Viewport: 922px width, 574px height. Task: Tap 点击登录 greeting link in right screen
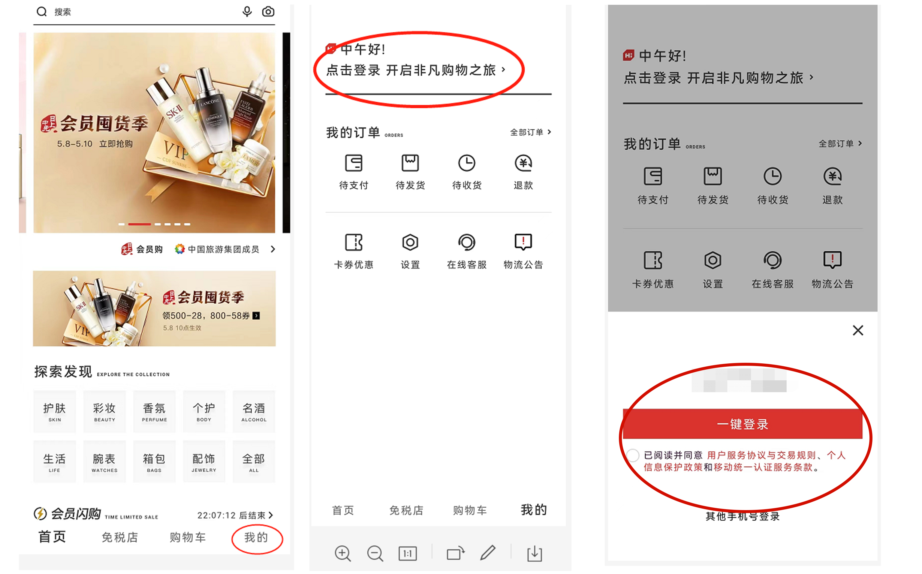pos(718,78)
